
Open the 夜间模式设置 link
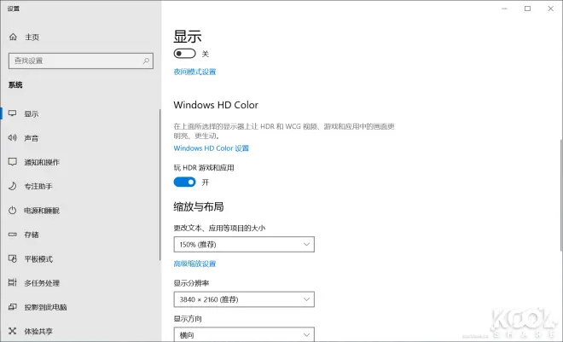click(194, 72)
